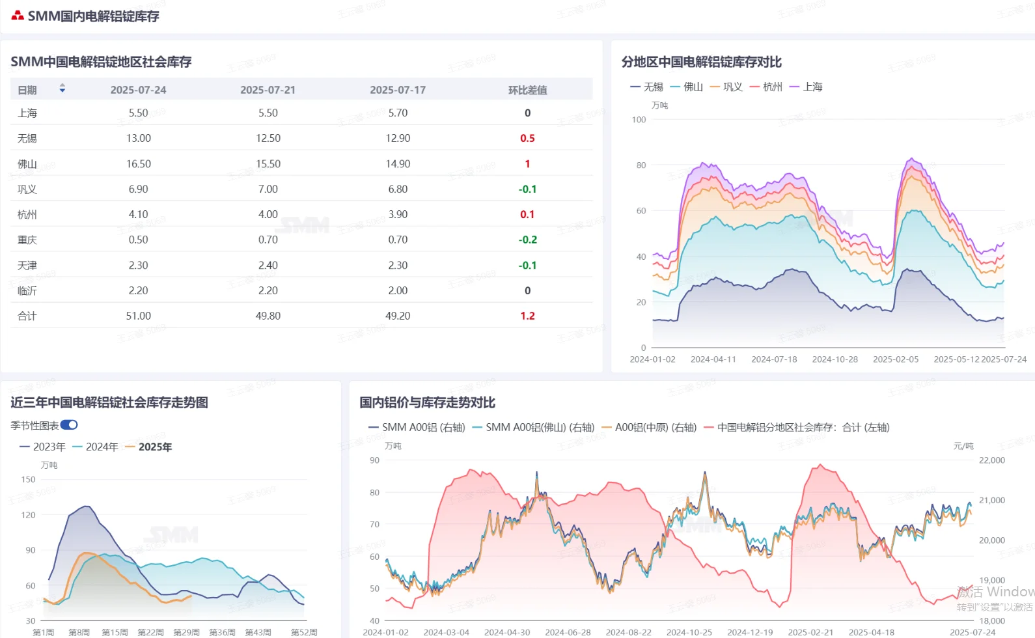Click the SMM中国电解铝锭地区社会库存 panel title
1035x638 pixels.
[101, 62]
